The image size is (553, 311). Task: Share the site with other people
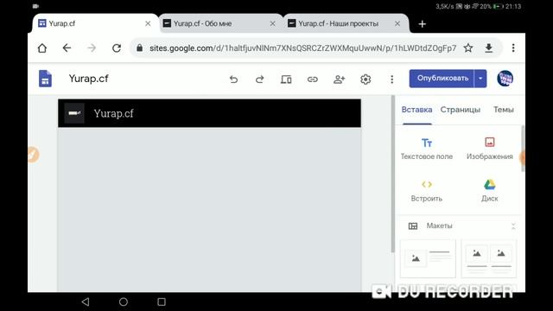[339, 79]
